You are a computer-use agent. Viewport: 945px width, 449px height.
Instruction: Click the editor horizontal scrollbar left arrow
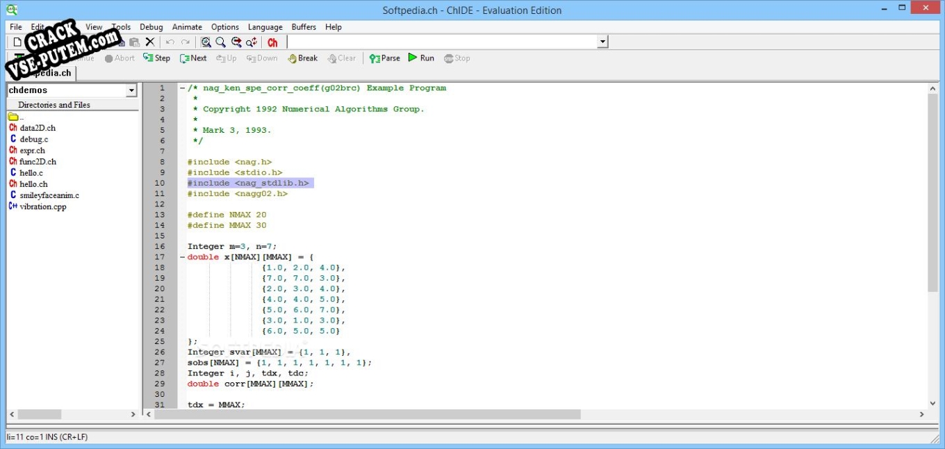pyautogui.click(x=148, y=414)
